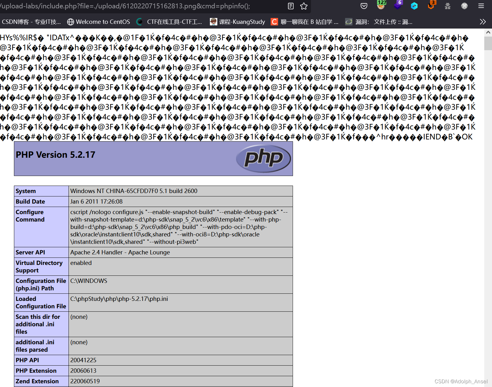Open CSDN博客 bookmark

[31, 22]
